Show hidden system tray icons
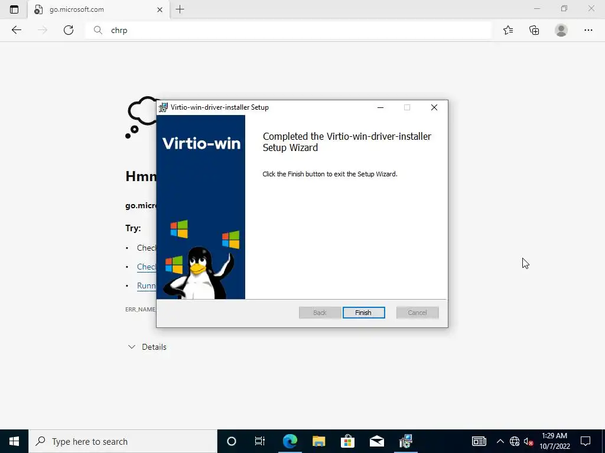The height and width of the screenshot is (453, 605). tap(500, 441)
